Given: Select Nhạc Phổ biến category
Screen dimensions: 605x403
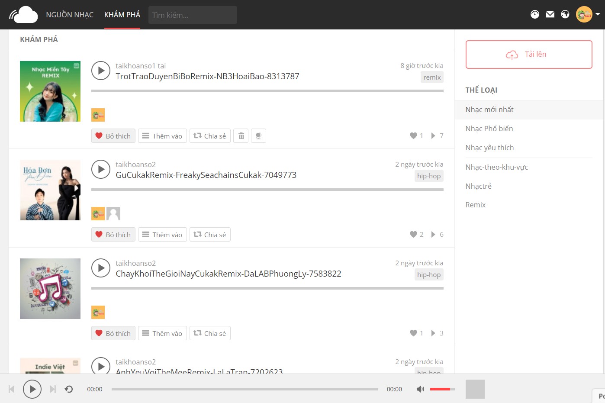Looking at the screenshot, I should tap(489, 129).
